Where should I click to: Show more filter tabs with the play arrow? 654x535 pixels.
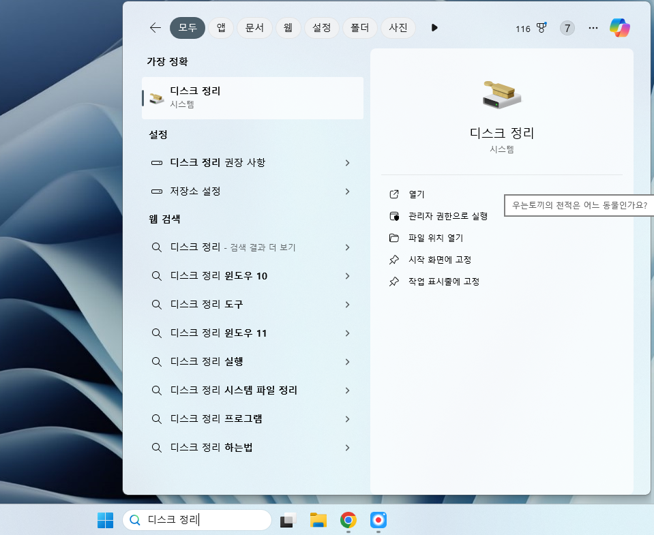coord(434,28)
